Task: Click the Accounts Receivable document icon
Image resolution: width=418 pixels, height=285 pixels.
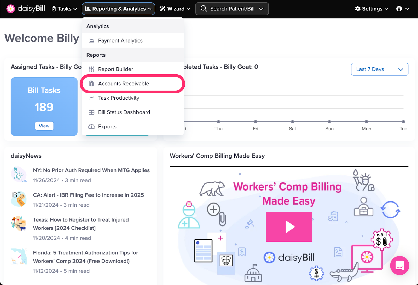Action: (x=91, y=84)
